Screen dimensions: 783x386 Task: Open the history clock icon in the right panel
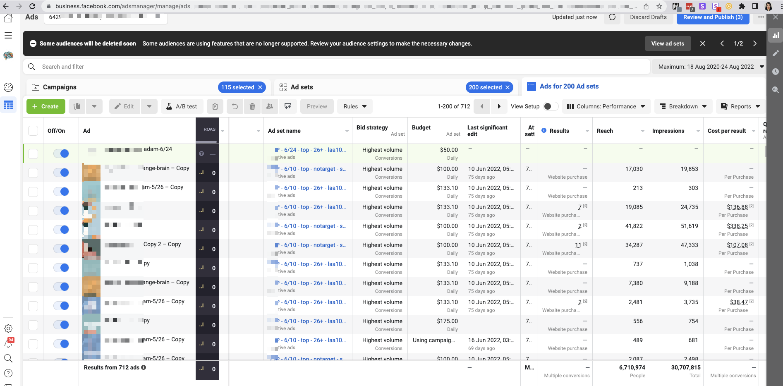pyautogui.click(x=776, y=72)
